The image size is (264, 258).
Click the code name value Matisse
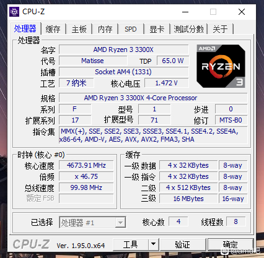pyautogui.click(x=93, y=61)
